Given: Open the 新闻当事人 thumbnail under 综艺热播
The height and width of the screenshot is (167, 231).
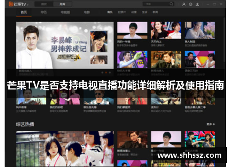Looking at the screenshot, I should (132, 139).
